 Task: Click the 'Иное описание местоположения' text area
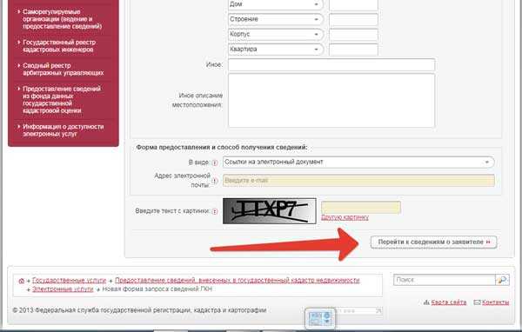coord(331,101)
